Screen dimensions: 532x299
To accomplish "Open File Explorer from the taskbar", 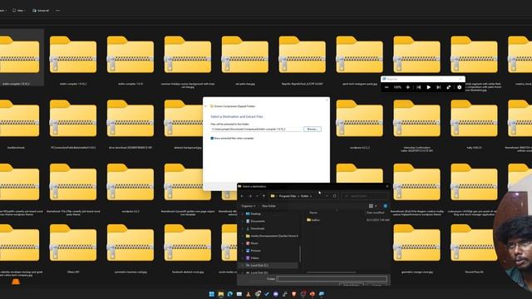I will coord(221,294).
